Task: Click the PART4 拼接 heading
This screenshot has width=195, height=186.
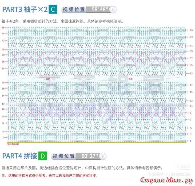Action: pos(19,156)
